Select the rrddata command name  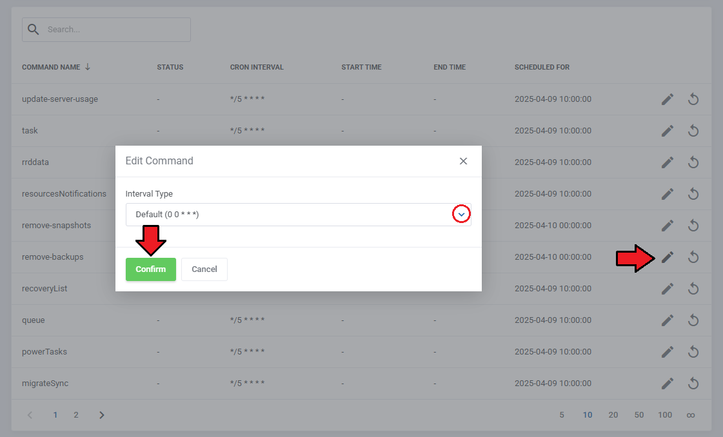35,162
